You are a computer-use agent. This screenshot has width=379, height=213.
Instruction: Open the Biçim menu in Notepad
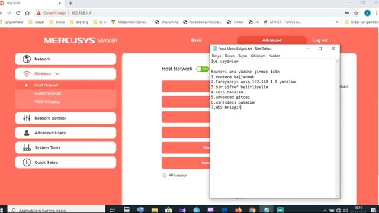242,56
